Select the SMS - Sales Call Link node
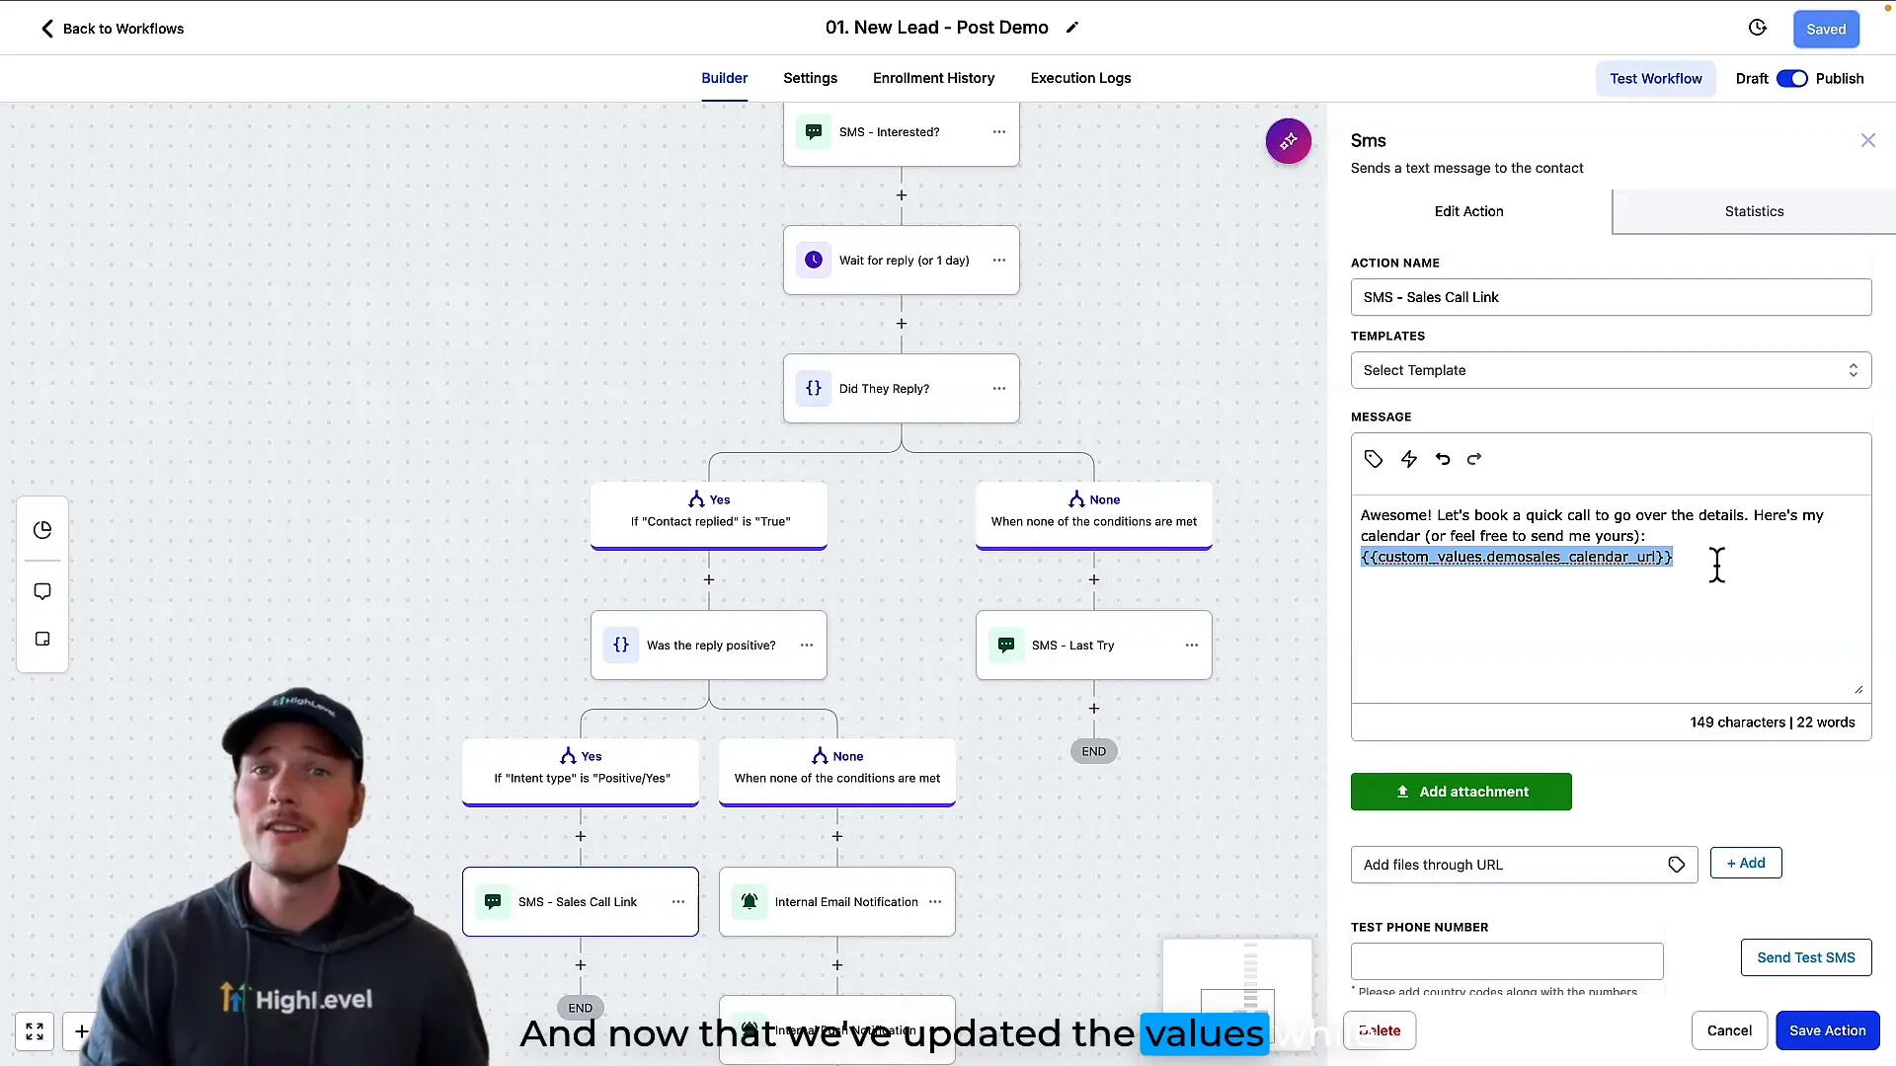The height and width of the screenshot is (1066, 1896). point(580,902)
